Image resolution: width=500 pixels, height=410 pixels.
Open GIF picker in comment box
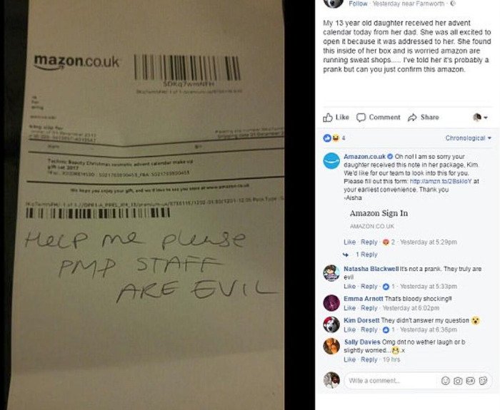click(x=470, y=380)
